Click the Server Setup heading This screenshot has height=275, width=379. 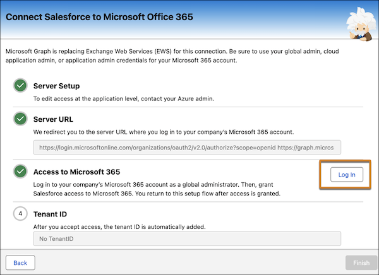tap(57, 86)
